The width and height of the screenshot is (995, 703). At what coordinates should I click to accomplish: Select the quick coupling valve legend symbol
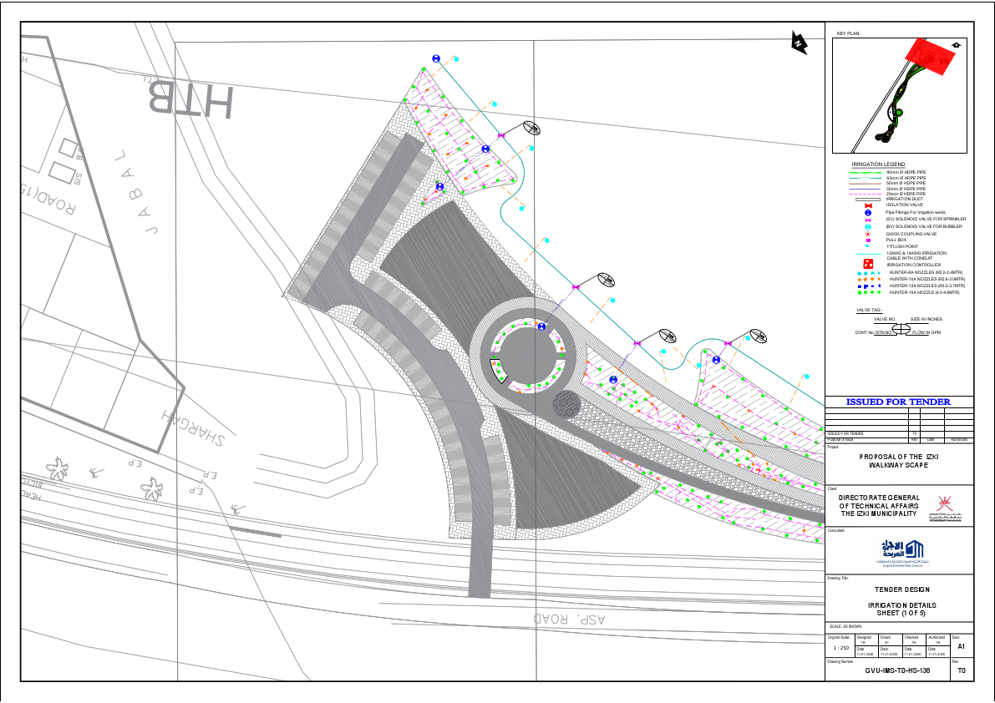(x=868, y=234)
